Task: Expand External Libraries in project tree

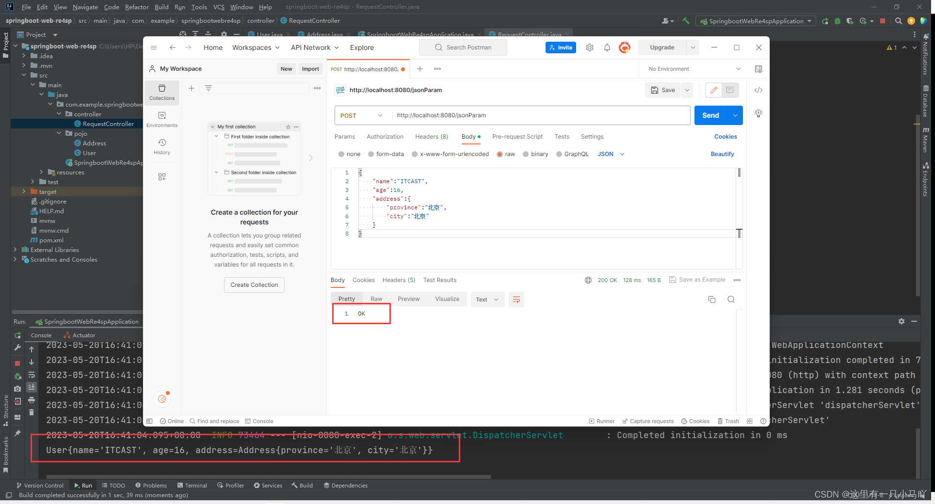Action: pos(15,250)
